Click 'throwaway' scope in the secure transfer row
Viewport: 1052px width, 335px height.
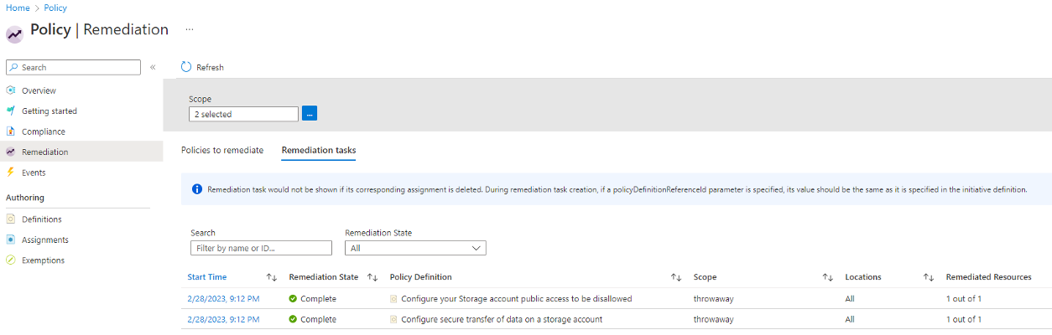coord(714,319)
